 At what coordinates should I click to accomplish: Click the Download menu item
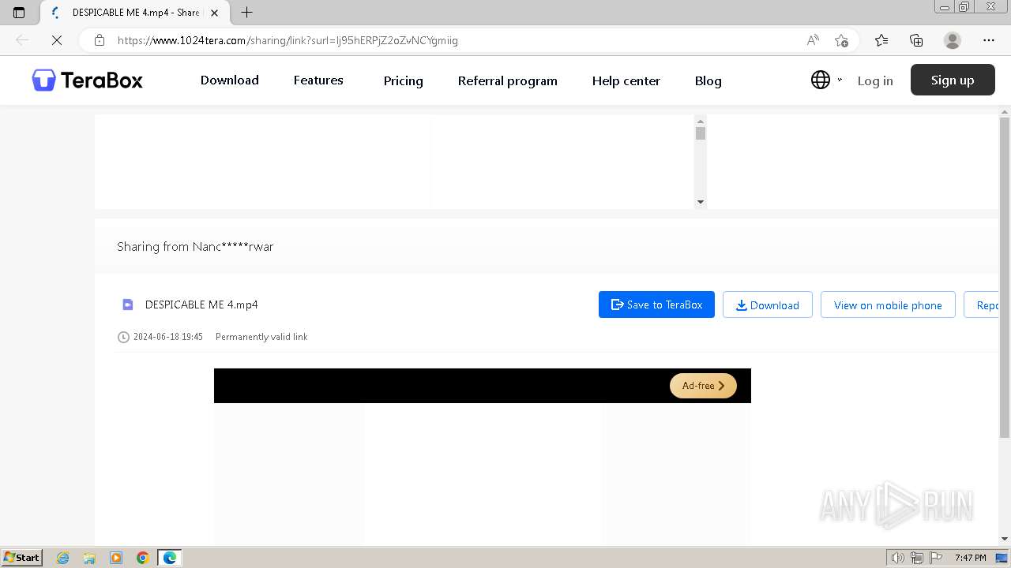click(x=230, y=80)
